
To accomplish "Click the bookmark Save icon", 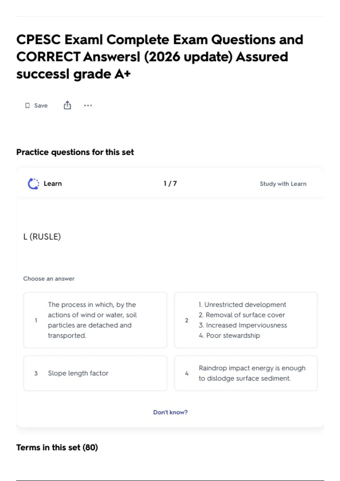I will click(x=27, y=106).
